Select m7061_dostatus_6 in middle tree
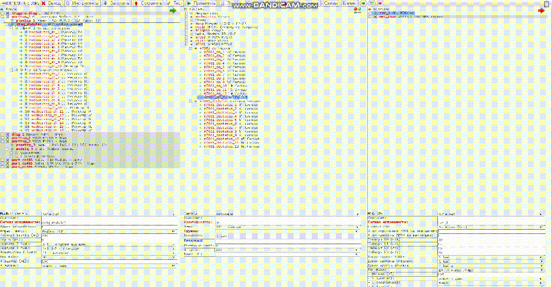 point(231,124)
